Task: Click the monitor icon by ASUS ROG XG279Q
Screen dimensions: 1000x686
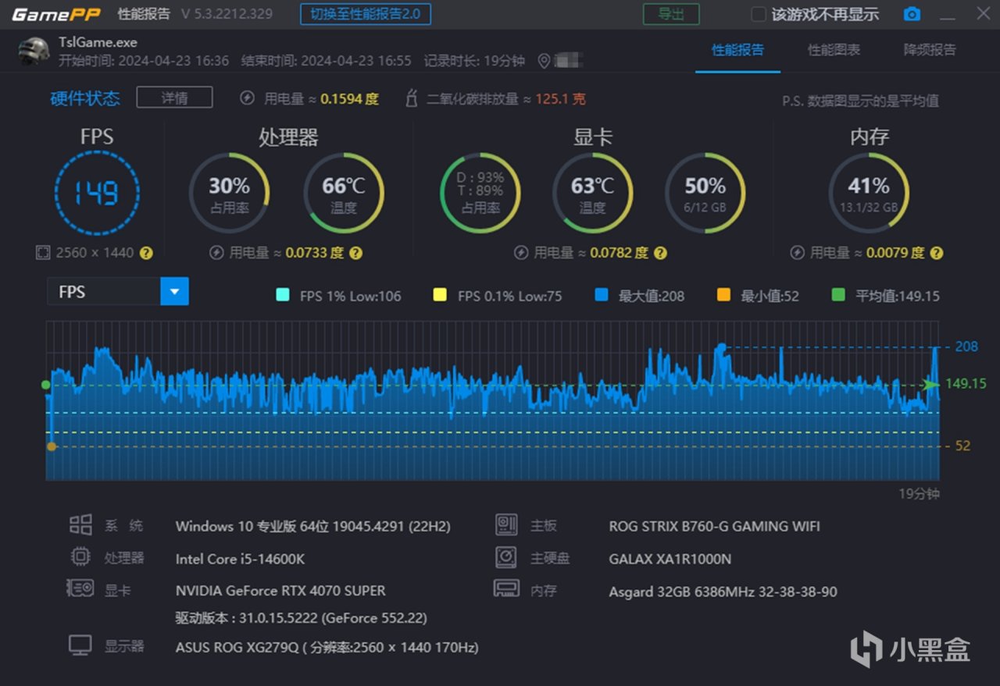Action: pyautogui.click(x=80, y=645)
